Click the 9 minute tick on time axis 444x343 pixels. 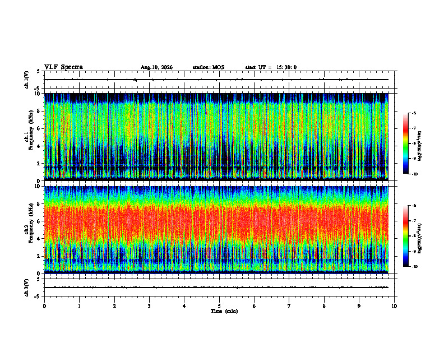[x=359, y=306]
